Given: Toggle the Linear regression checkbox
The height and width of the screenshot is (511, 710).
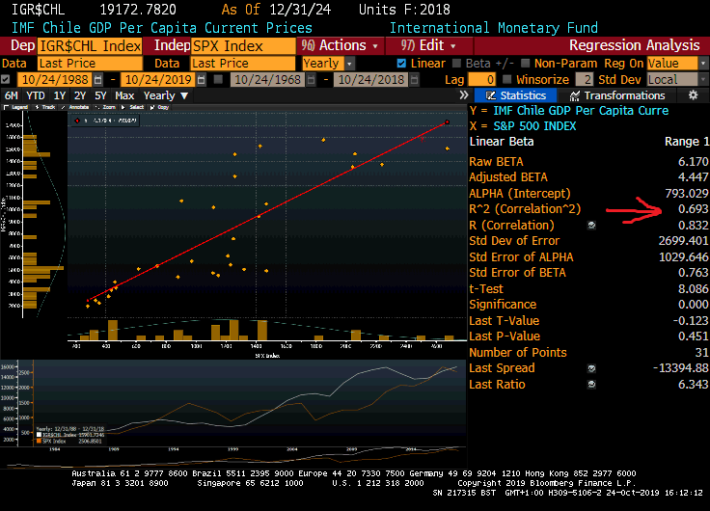Looking at the screenshot, I should click(x=401, y=64).
